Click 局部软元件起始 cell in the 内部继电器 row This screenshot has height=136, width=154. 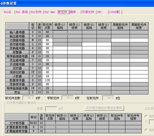[120, 40]
